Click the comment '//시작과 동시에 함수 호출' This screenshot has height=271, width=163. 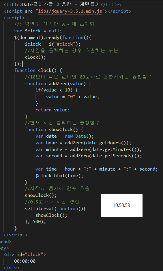coord(57,188)
